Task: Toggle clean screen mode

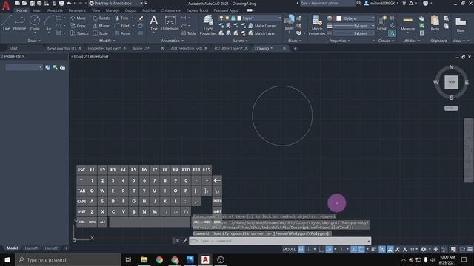Action: (x=462, y=249)
